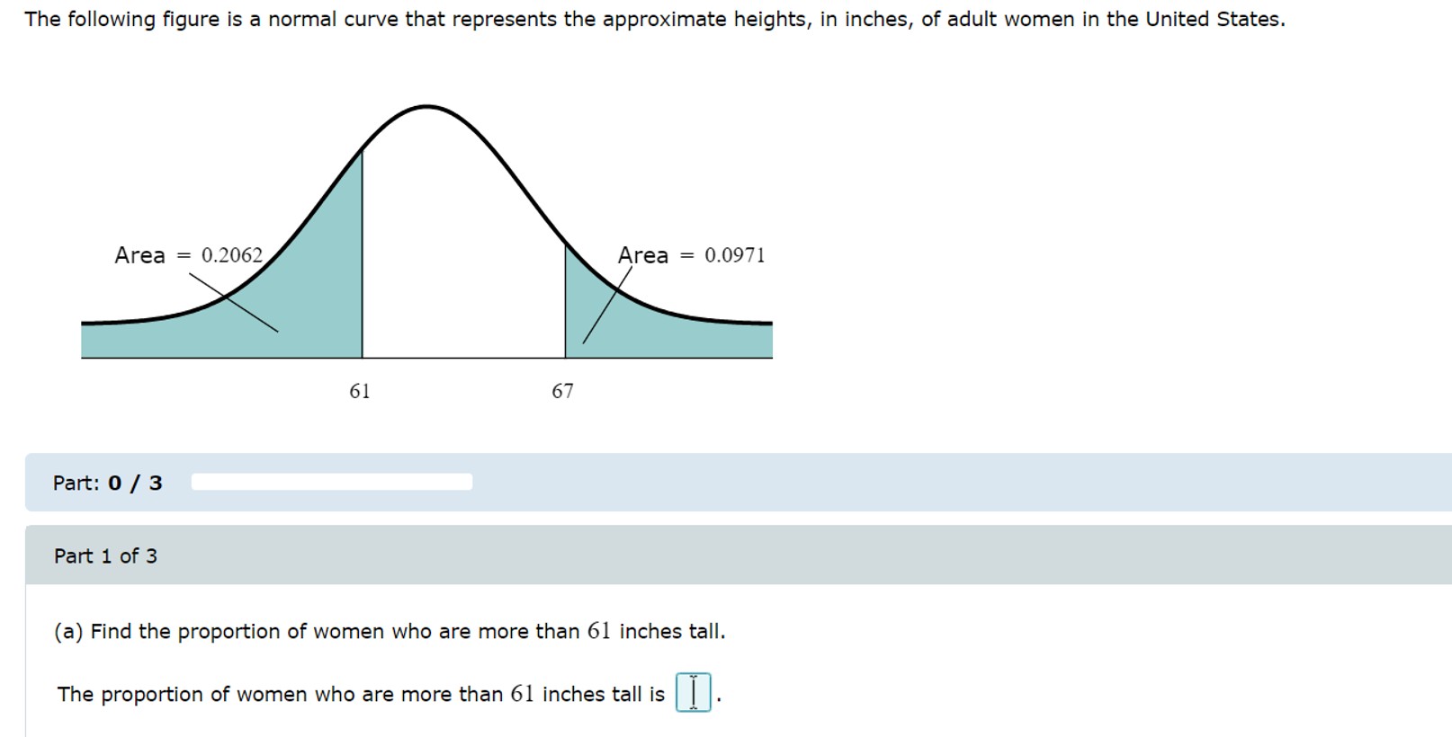Click the Area = 0.0971 label
Viewport: 1452px width, 737px height.
click(x=691, y=255)
